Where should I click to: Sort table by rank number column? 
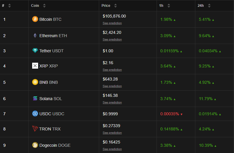[x=10, y=6]
